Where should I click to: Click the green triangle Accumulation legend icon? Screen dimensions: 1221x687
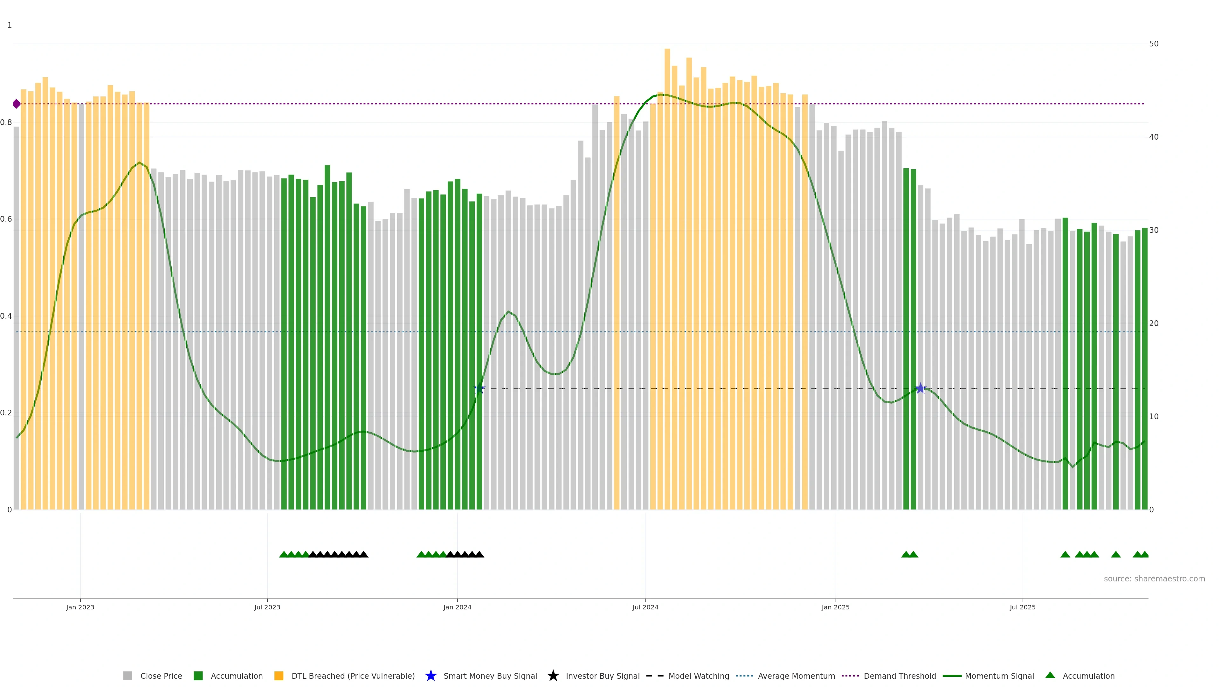(1050, 675)
